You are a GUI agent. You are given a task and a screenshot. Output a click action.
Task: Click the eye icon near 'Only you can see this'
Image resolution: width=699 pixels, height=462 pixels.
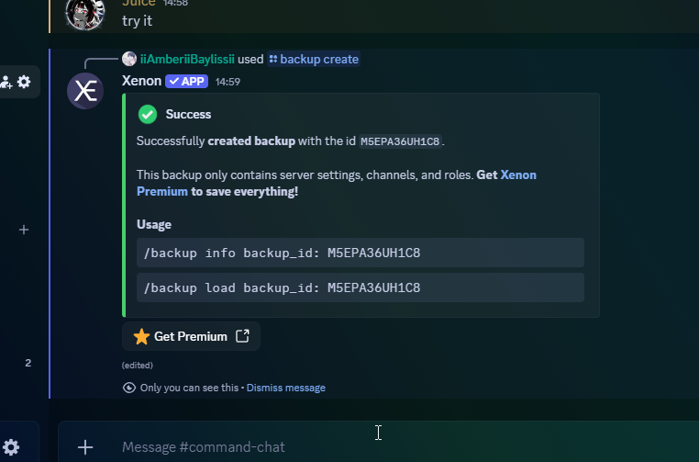click(128, 388)
